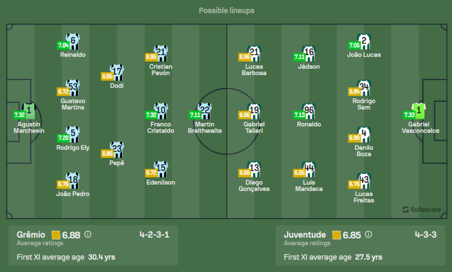Click the Possible lineups heading
Screen dimensions: 452x272
coord(226,10)
